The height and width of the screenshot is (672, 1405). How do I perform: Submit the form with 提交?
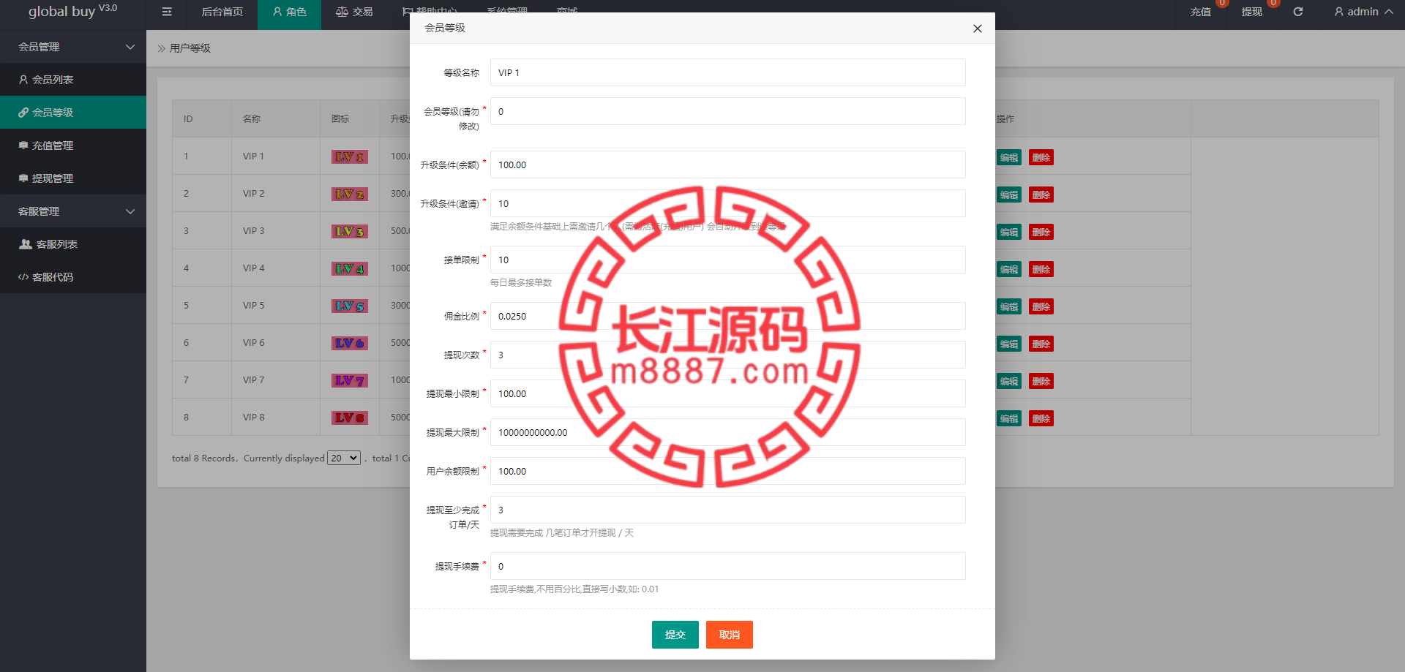(x=675, y=635)
